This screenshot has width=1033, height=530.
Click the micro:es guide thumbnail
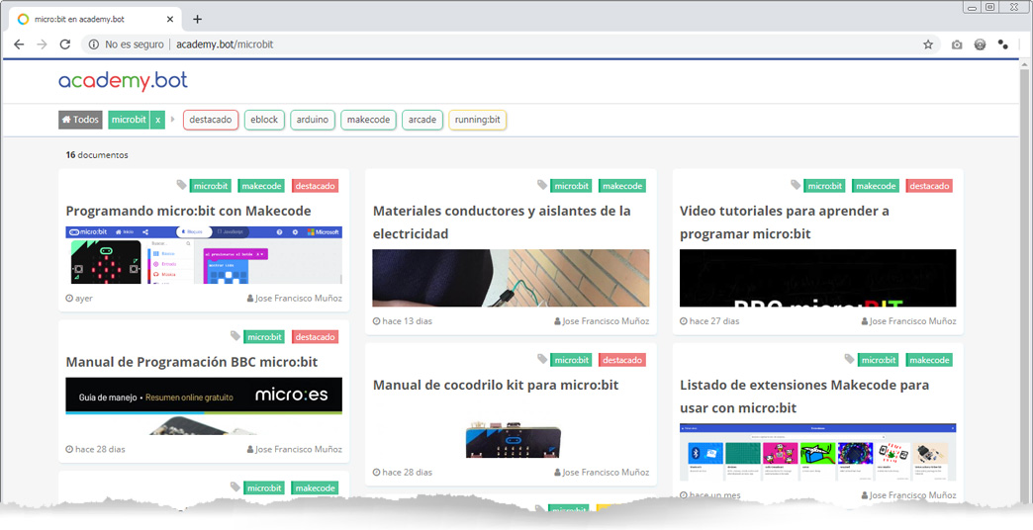204,406
